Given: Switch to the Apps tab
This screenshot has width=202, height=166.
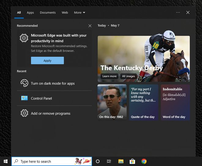Looking at the screenshot, I should tap(30, 13).
